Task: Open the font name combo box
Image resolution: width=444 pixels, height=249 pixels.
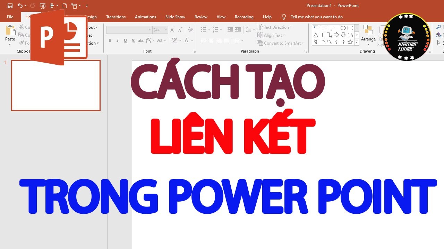Action: [129, 30]
